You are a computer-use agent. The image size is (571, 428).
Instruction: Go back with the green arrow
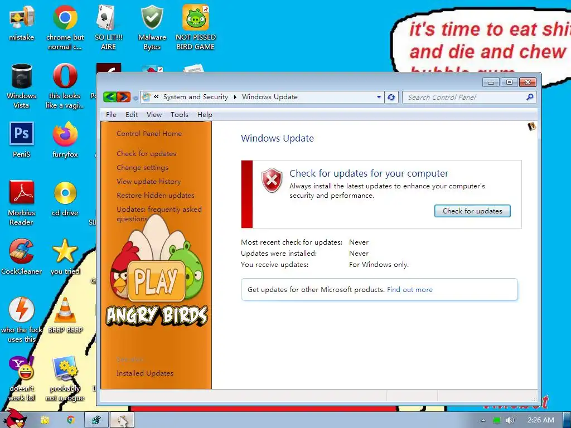tap(110, 97)
